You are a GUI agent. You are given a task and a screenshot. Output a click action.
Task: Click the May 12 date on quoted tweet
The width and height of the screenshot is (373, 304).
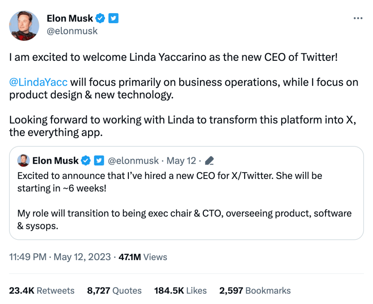tap(181, 160)
